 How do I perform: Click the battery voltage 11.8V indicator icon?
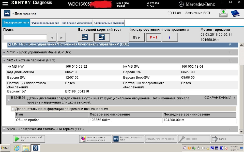170,13
